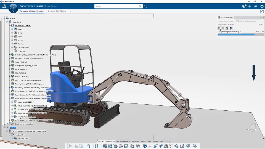Switch to the Simulation toolbar tab

pos(135,141)
